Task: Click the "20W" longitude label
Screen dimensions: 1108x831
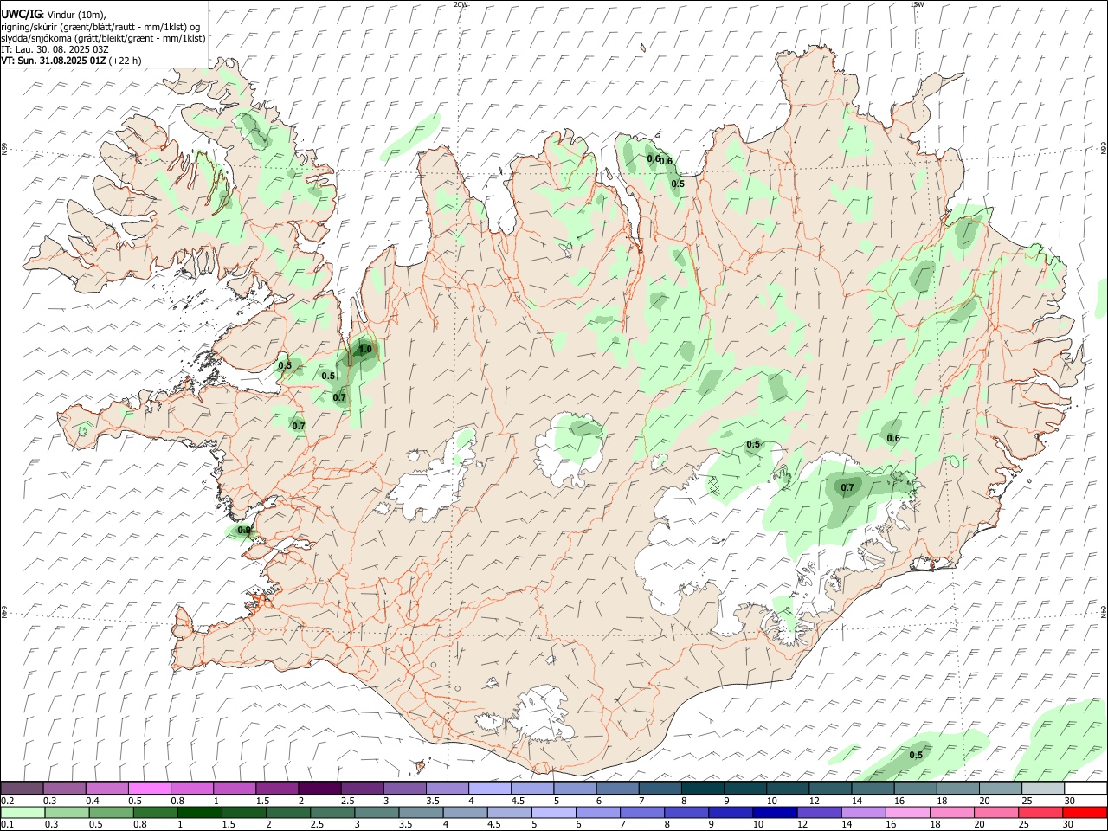Action: (461, 4)
